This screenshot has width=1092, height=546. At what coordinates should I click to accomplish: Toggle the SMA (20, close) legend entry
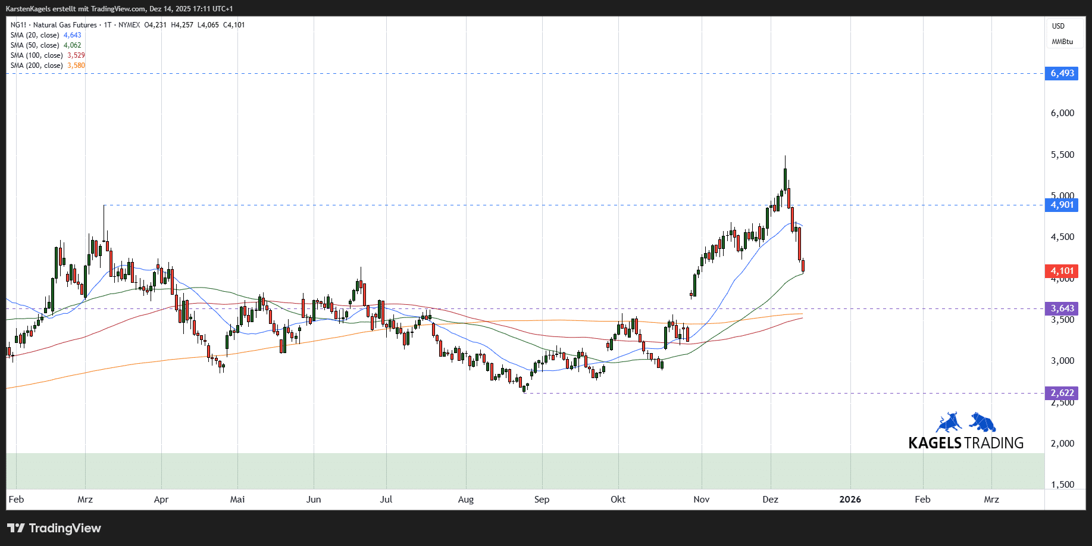click(35, 35)
